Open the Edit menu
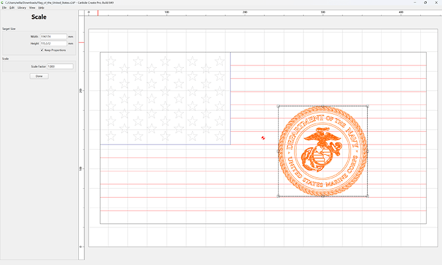 pos(12,8)
